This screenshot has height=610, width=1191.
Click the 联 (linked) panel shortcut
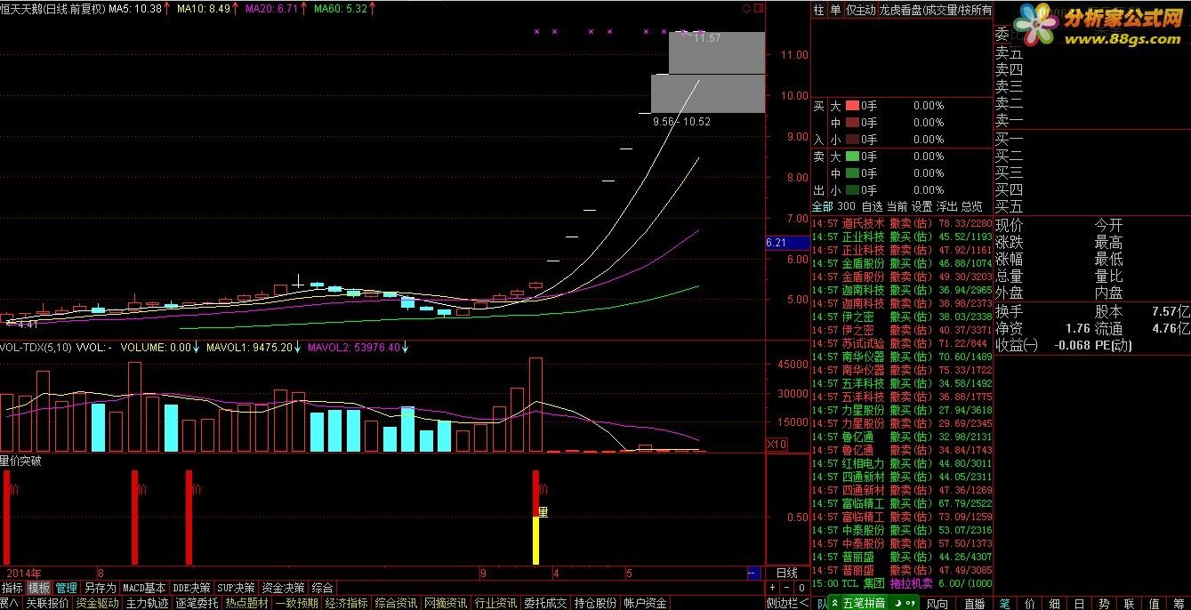tap(1129, 603)
